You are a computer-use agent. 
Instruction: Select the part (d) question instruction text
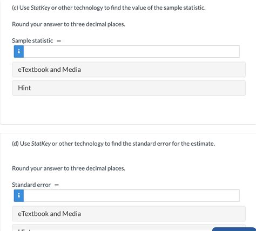[113, 144]
